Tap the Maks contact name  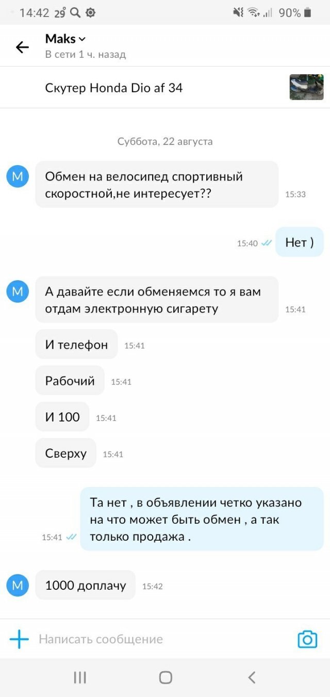[60, 39]
